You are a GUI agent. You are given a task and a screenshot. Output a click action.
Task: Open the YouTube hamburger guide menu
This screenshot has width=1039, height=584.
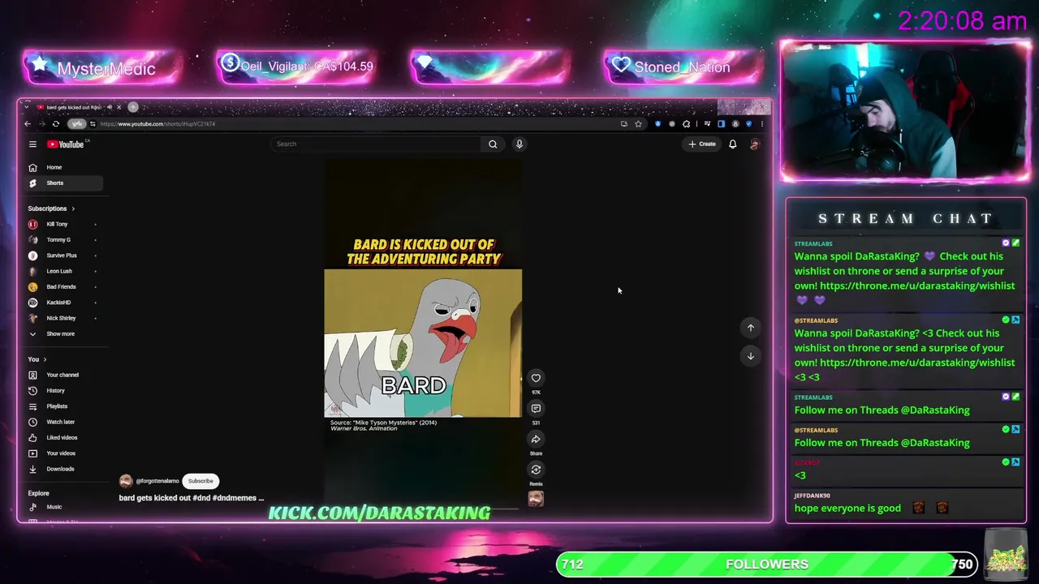tap(32, 144)
